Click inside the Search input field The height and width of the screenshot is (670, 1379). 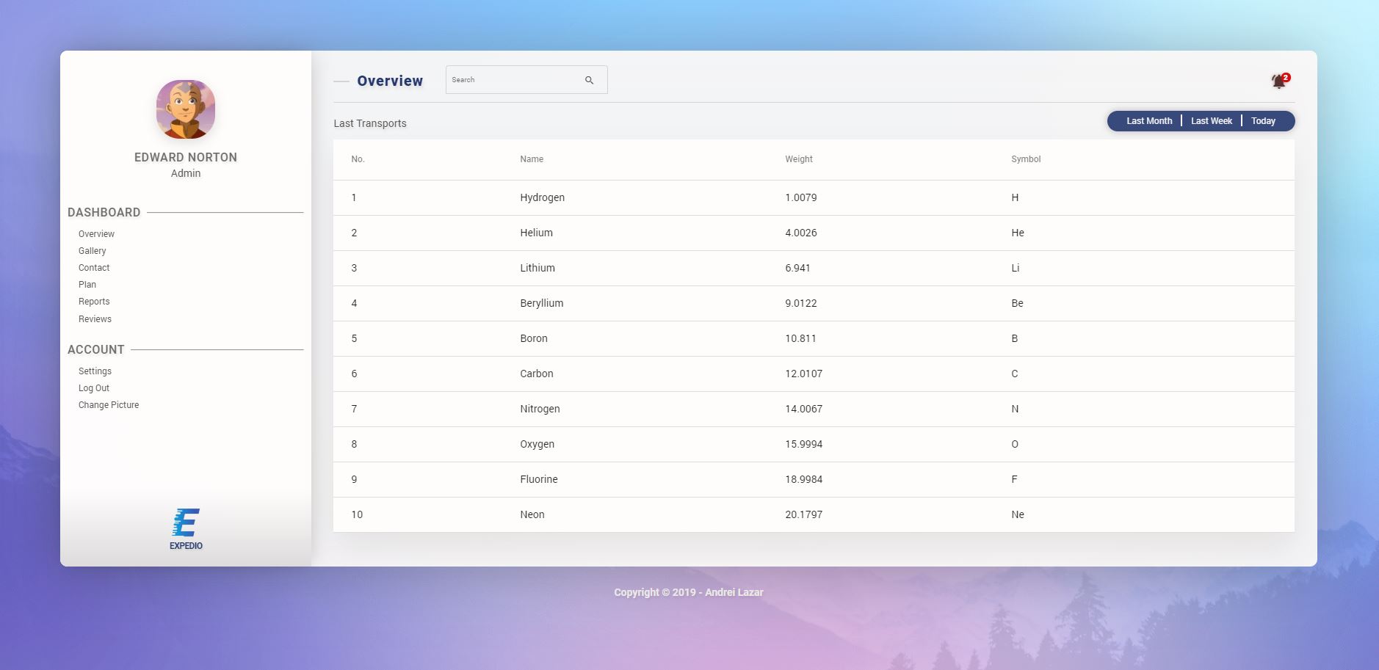click(x=514, y=79)
